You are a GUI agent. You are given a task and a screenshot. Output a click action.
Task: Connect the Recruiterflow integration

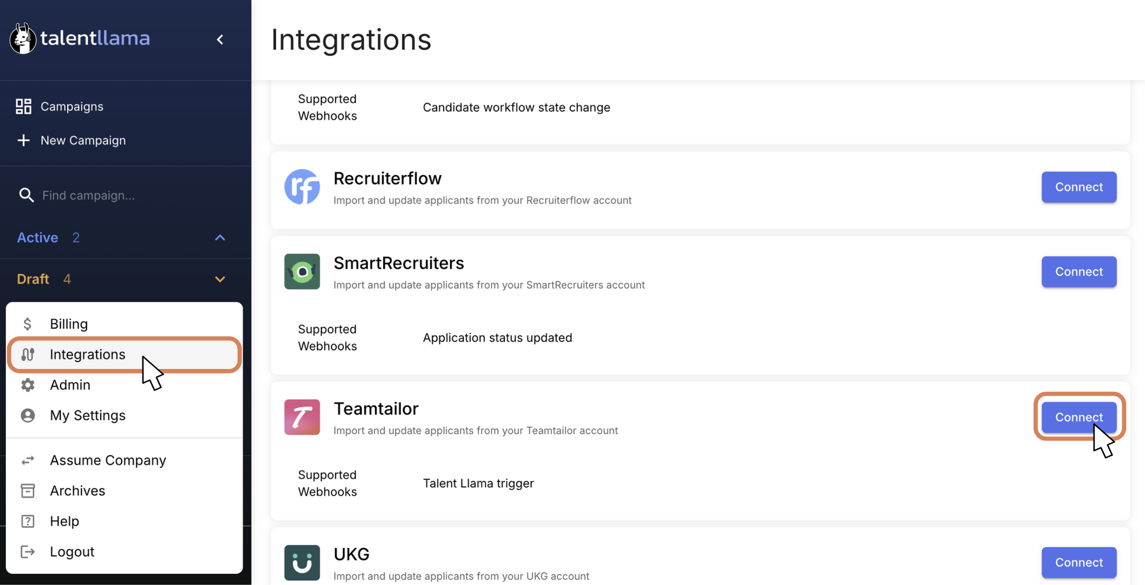(1078, 187)
